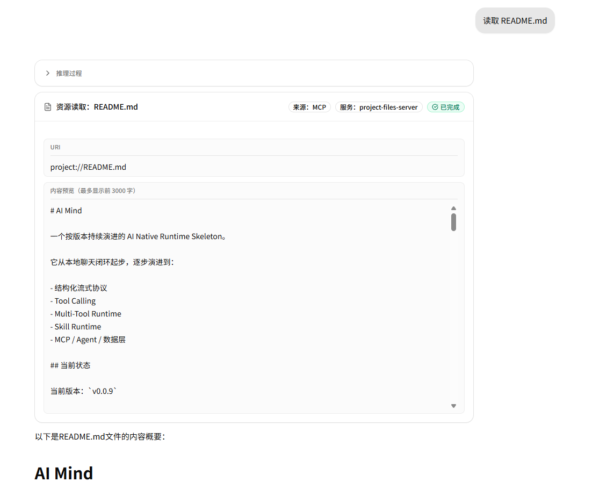The image size is (614, 489).
Task: Click the 来源：MCP badge
Action: pyautogui.click(x=310, y=107)
